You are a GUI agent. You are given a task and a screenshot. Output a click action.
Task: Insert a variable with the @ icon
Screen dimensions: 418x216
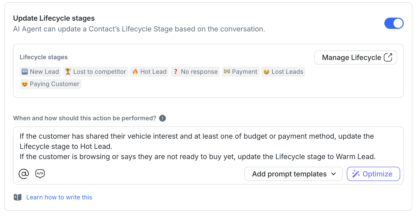click(x=24, y=174)
